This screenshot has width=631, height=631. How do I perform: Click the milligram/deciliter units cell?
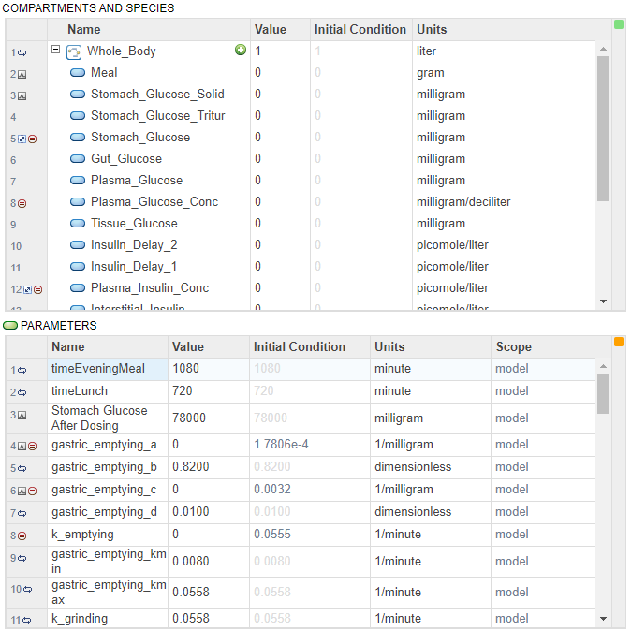coord(504,201)
